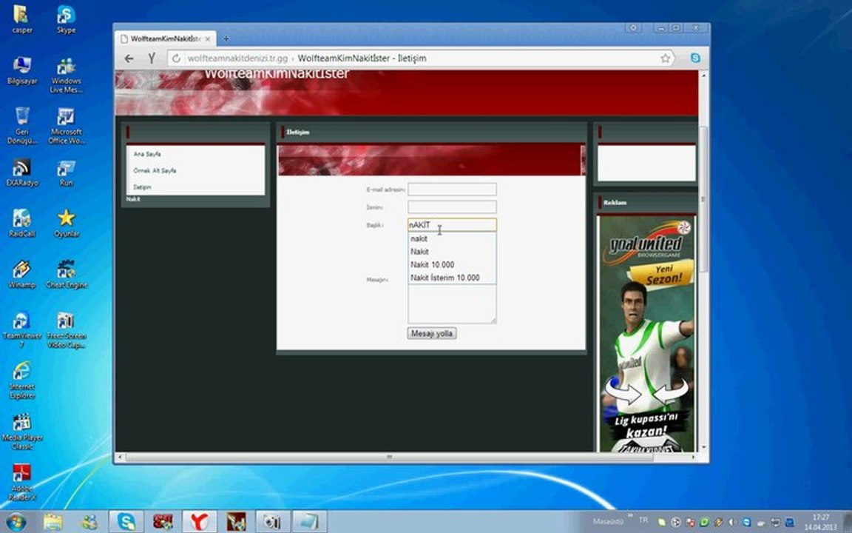
Task: Expand the Masaüstü toolbar chevron
Action: coord(630,515)
